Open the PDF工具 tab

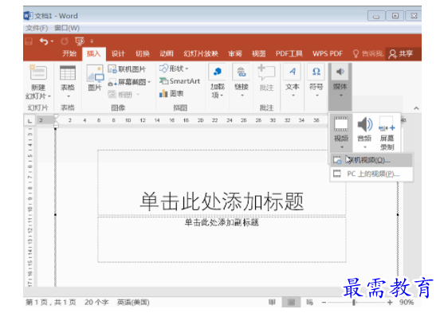pyautogui.click(x=289, y=53)
